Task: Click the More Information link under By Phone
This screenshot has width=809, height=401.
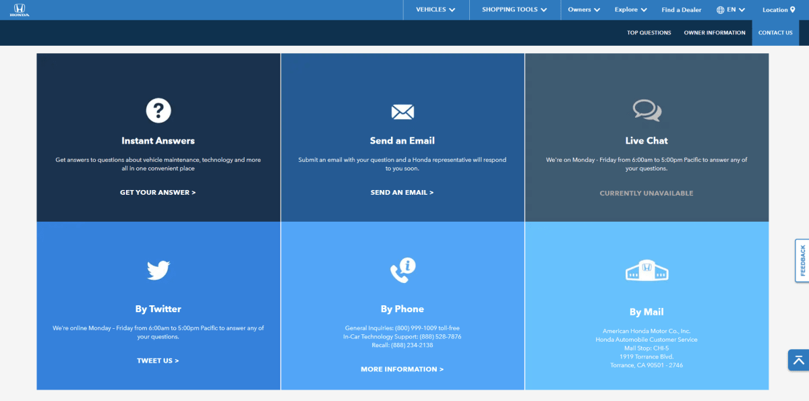Action: (402, 369)
